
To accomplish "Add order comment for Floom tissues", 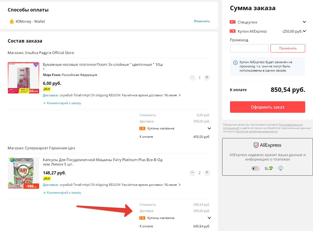I will tap(62, 103).
